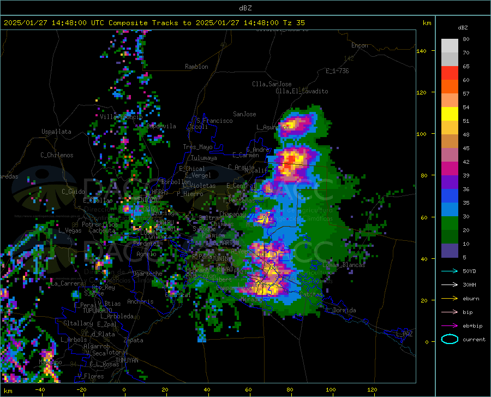
Task: Click the '120' tick on the horizontal axis
Action: pyautogui.click(x=372, y=390)
